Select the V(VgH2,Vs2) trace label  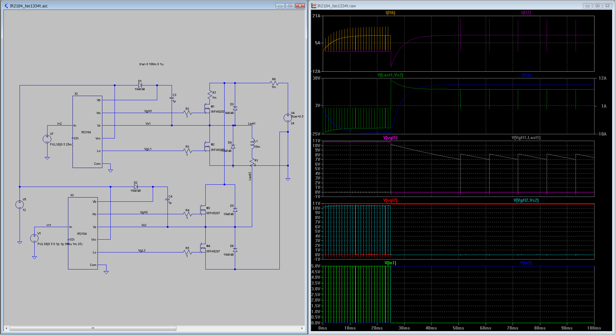pos(526,200)
